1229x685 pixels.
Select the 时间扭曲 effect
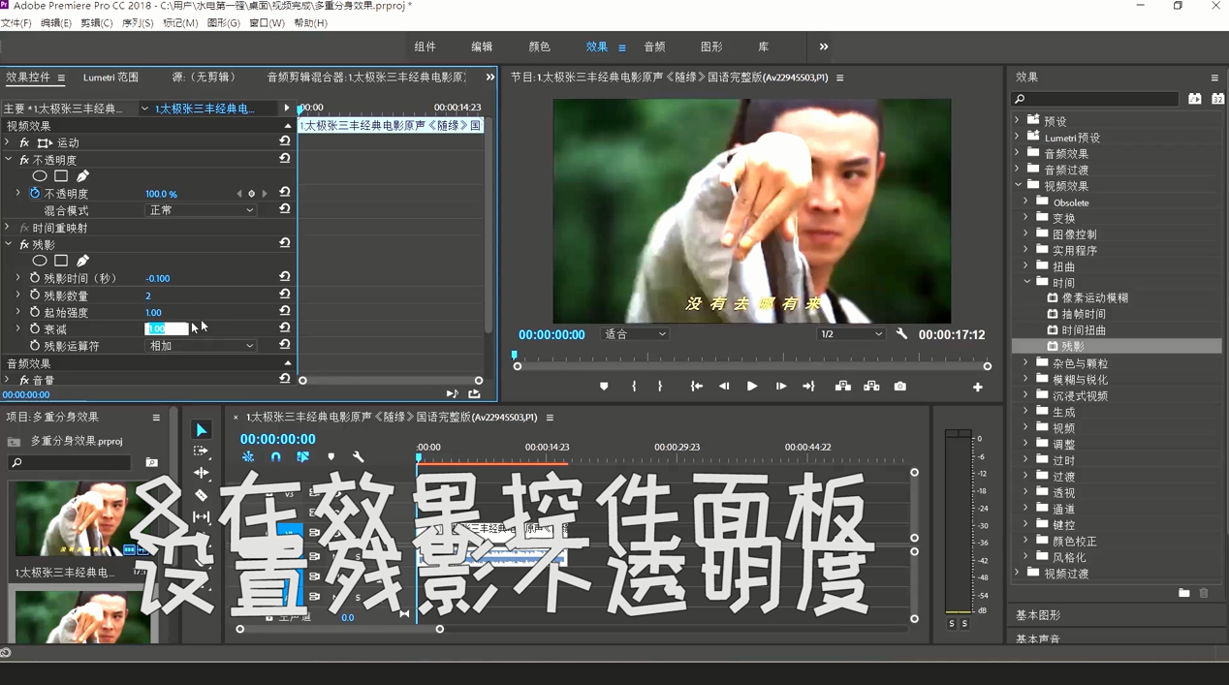(x=1084, y=330)
